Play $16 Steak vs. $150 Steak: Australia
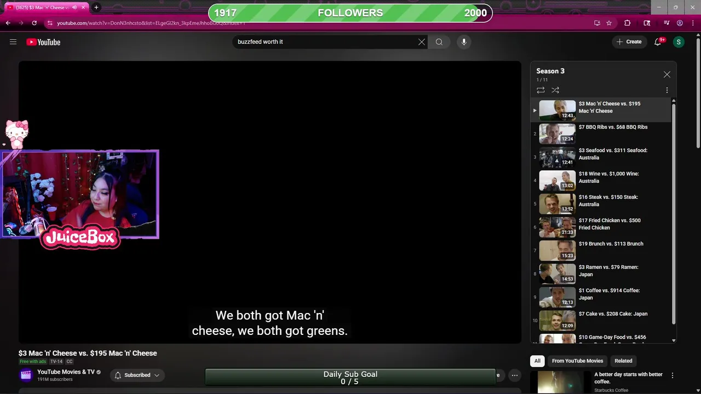701x394 pixels. pyautogui.click(x=600, y=204)
